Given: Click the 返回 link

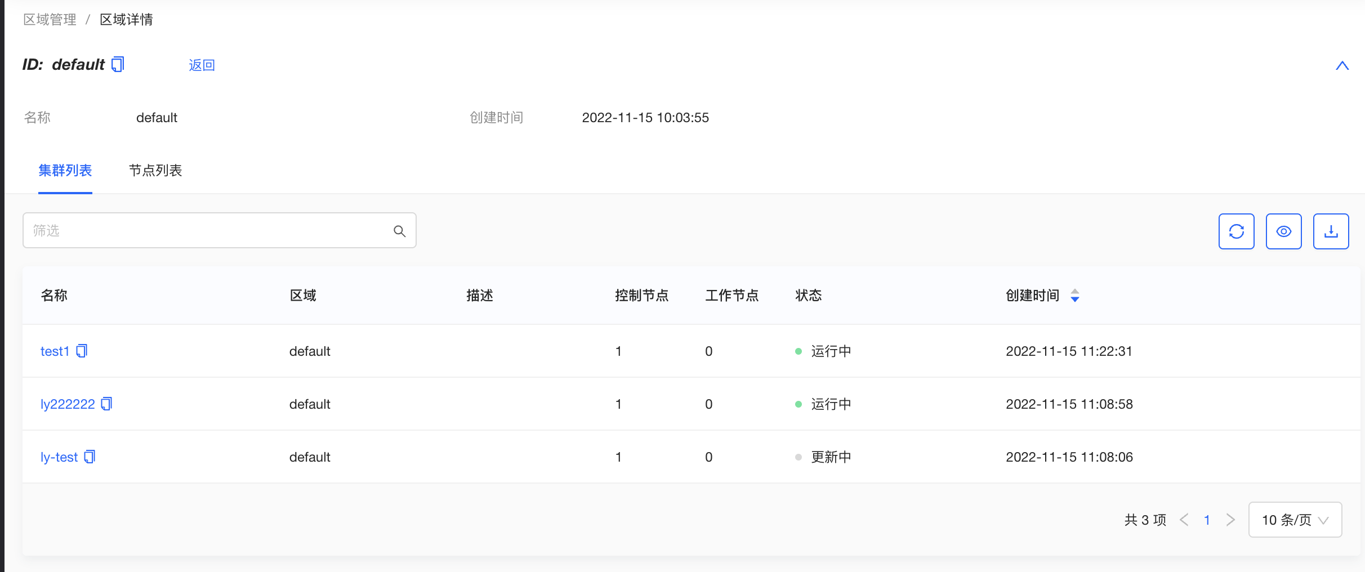Looking at the screenshot, I should pos(202,65).
